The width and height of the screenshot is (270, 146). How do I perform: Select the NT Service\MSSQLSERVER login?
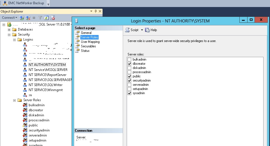pos(48,69)
